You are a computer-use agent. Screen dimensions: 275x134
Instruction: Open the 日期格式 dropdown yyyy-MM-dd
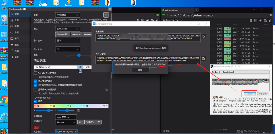coord(66,117)
